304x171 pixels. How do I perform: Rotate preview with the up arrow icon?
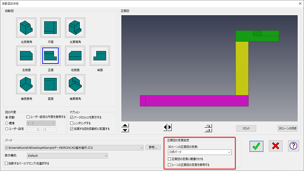tap(125, 126)
